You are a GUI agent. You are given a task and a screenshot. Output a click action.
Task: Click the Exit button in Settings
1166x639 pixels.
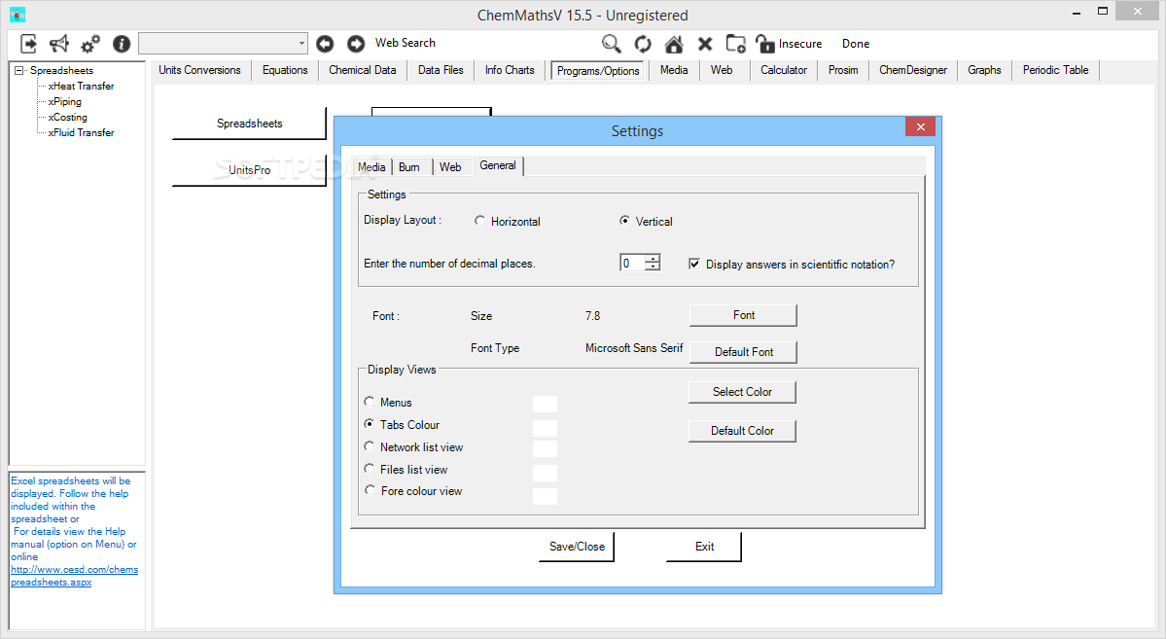[x=704, y=547]
